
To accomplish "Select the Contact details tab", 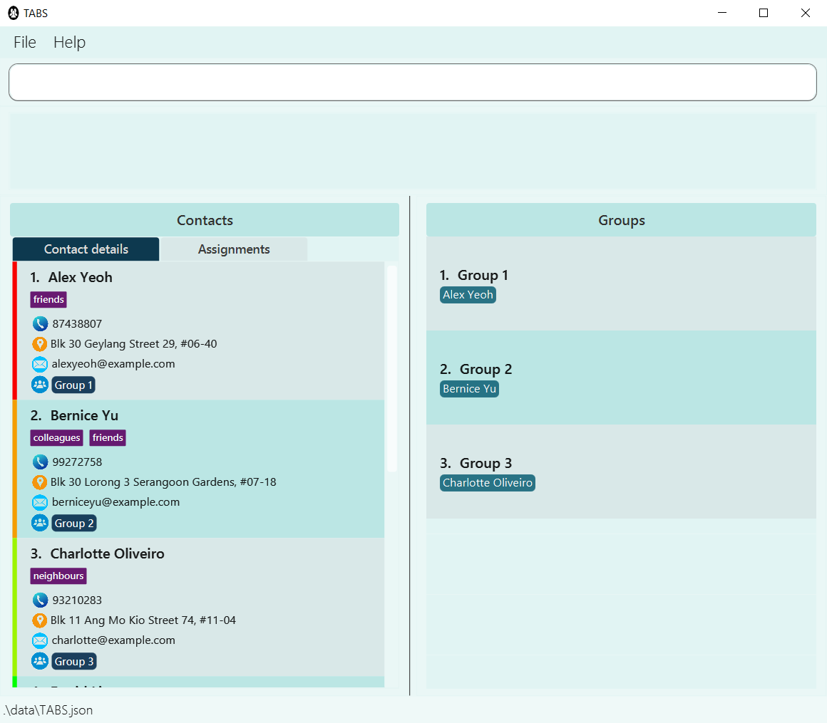I will (86, 249).
